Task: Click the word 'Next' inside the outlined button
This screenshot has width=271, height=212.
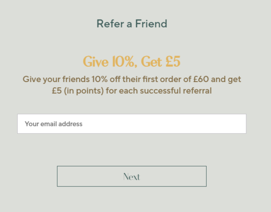Action: (x=132, y=177)
